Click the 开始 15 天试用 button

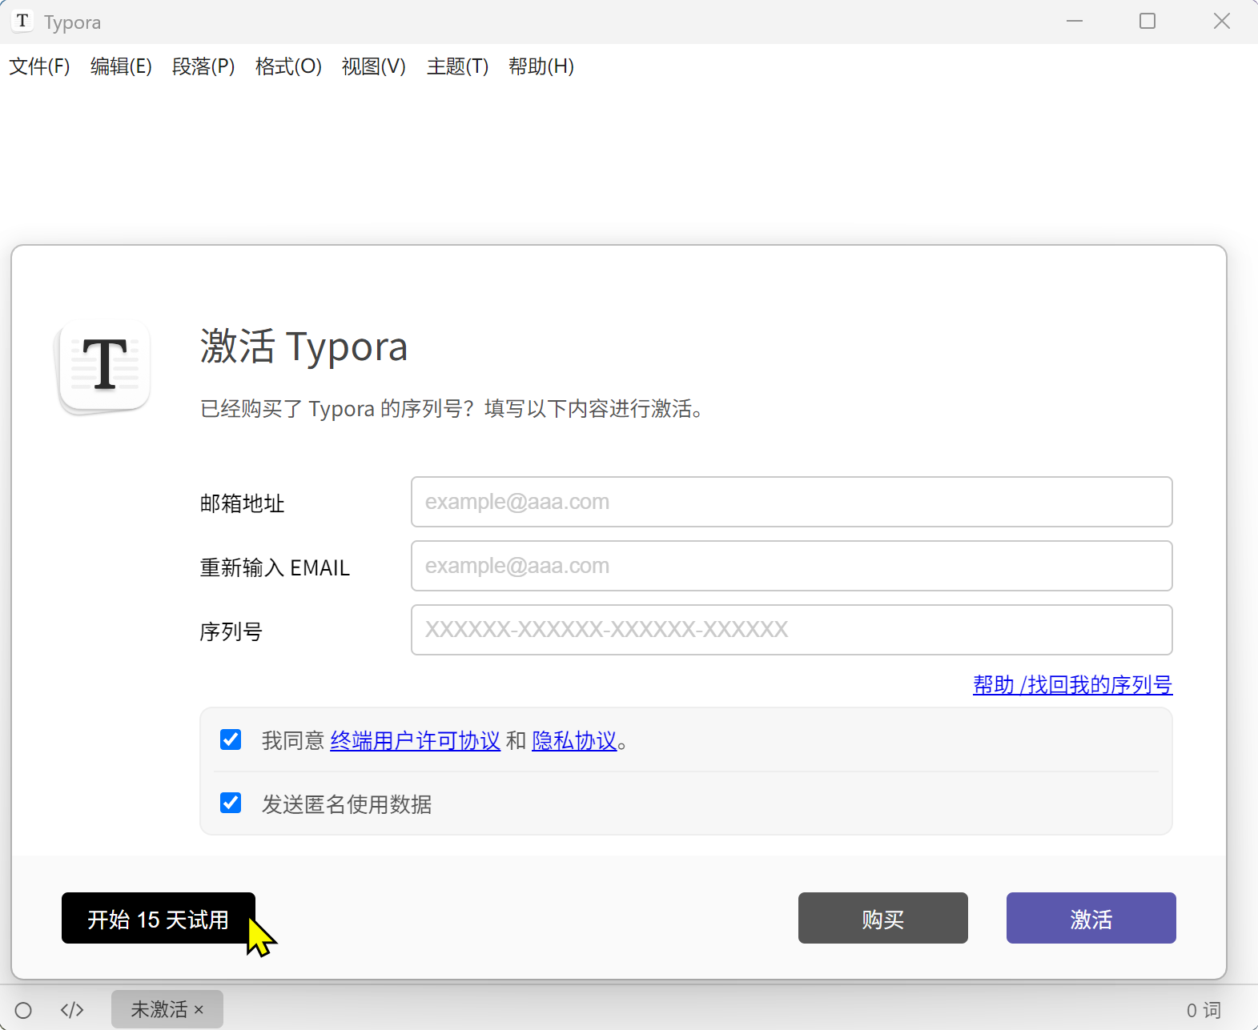click(158, 918)
